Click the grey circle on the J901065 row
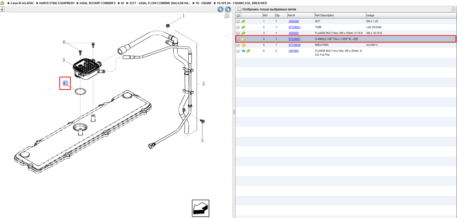This screenshot has height=218, width=457. [x=238, y=51]
